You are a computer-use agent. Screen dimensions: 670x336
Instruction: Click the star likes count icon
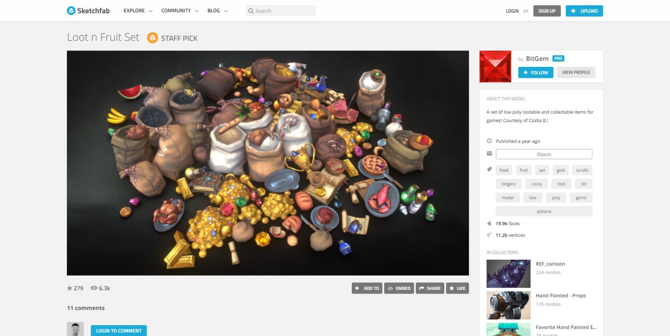tap(69, 288)
